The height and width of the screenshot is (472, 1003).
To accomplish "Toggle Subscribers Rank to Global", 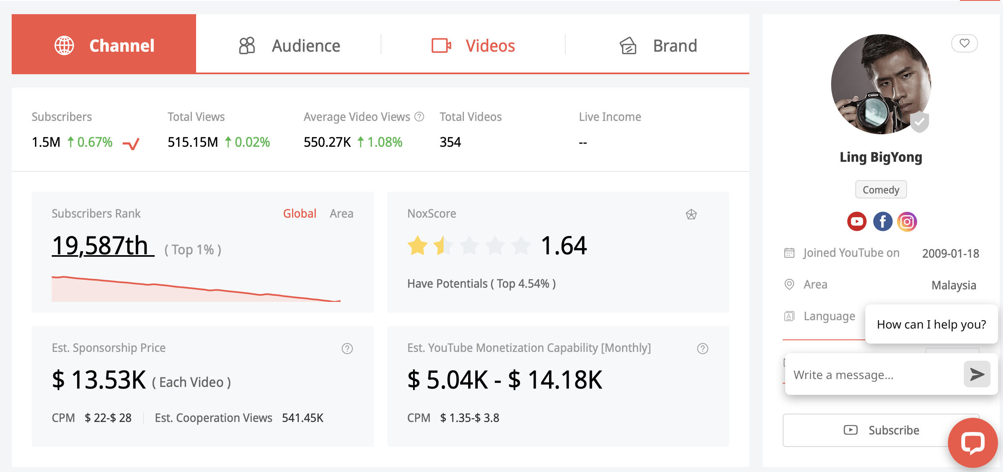I will [300, 213].
